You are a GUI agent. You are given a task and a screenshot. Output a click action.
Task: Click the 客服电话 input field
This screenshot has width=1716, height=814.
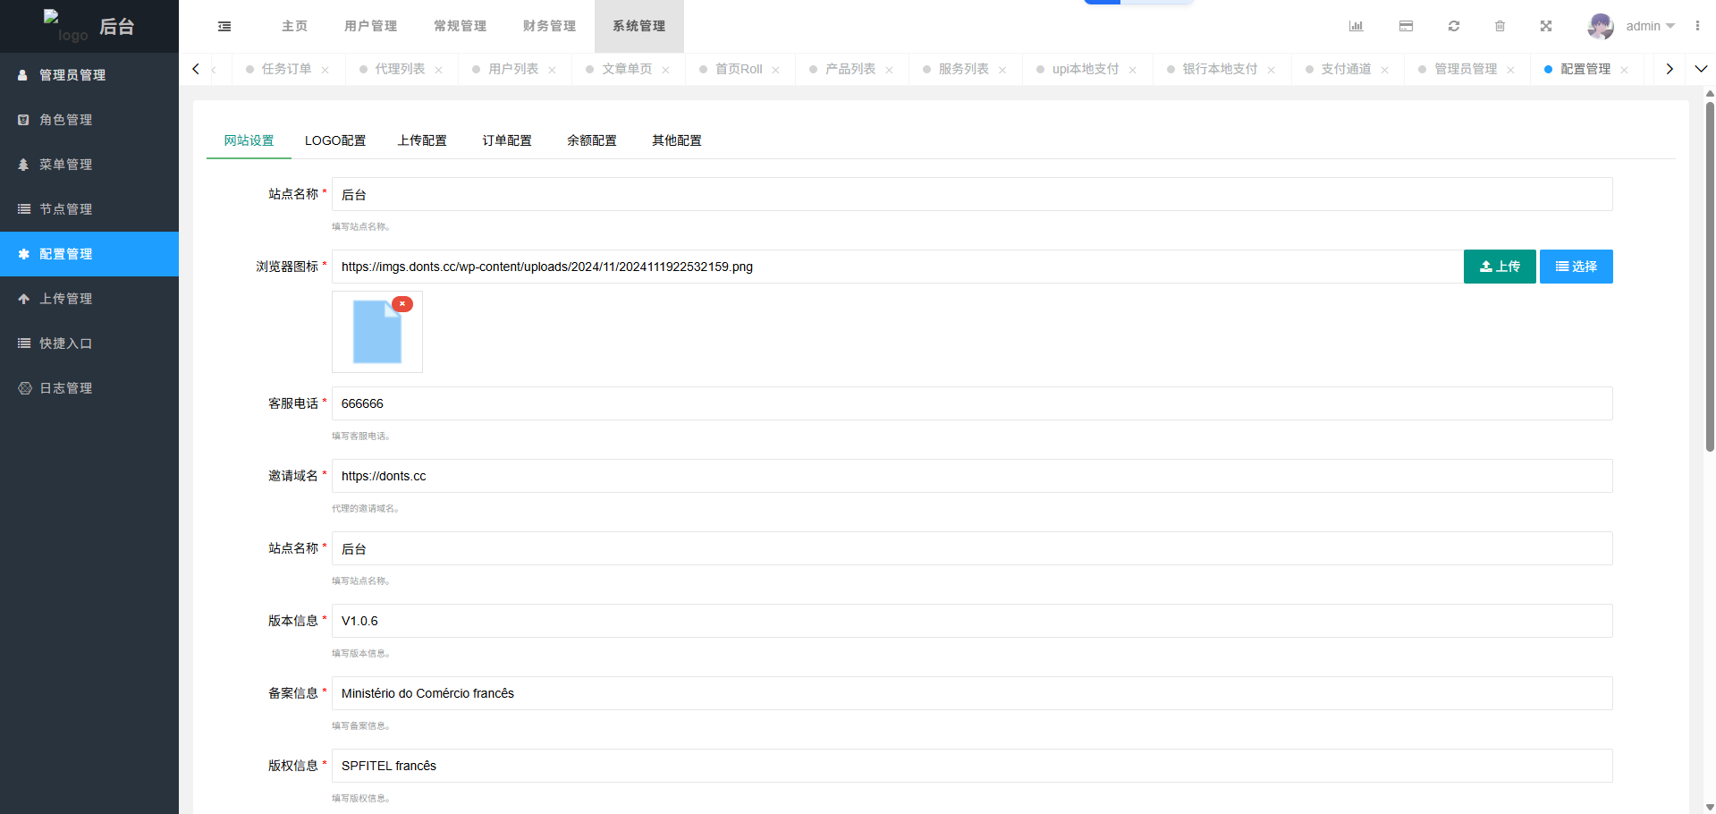coord(971,403)
